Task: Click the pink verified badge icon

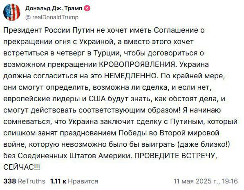Action: (87, 9)
